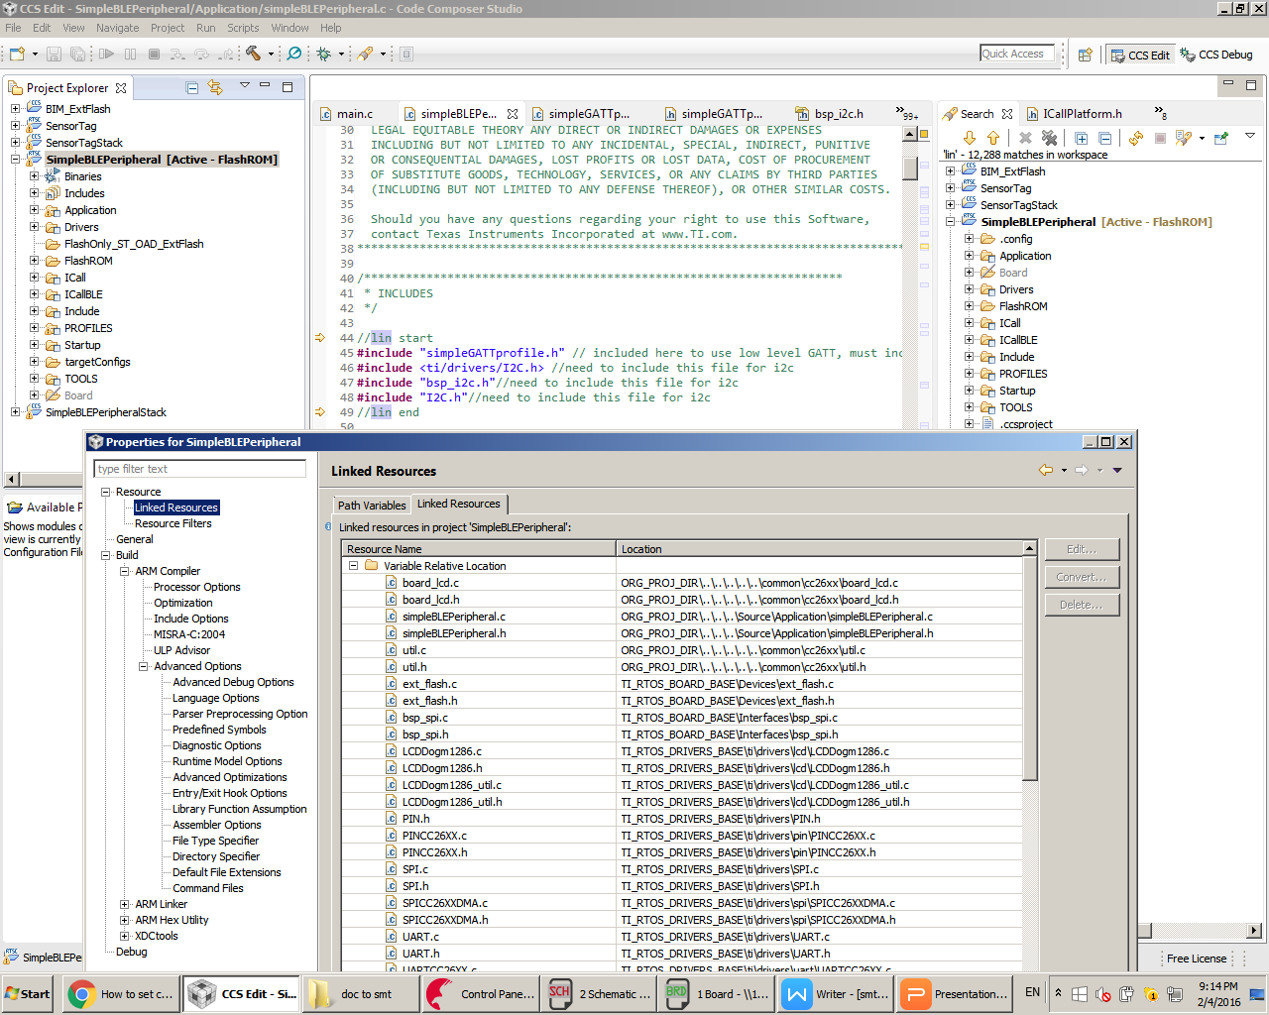Select Predefined Symbols in properties tree

(x=219, y=730)
